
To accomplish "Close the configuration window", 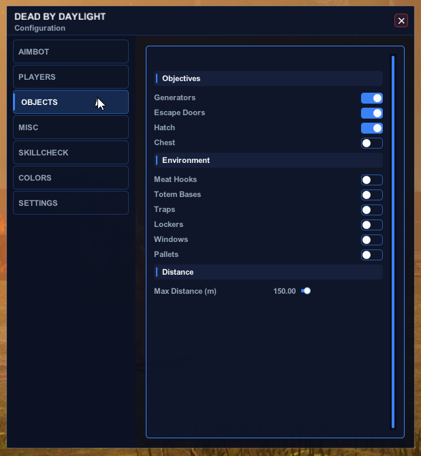I will 401,20.
